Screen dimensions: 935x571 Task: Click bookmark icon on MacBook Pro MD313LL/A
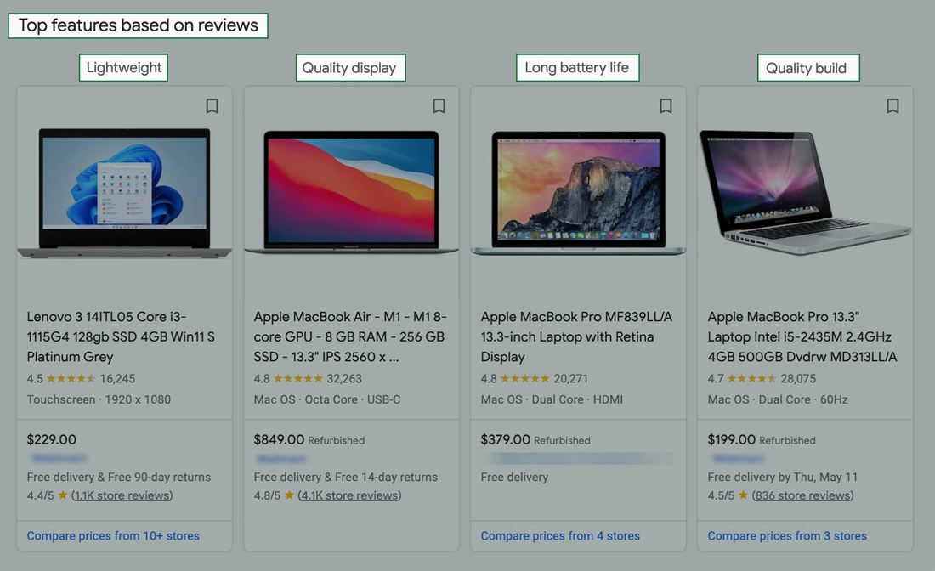point(892,106)
